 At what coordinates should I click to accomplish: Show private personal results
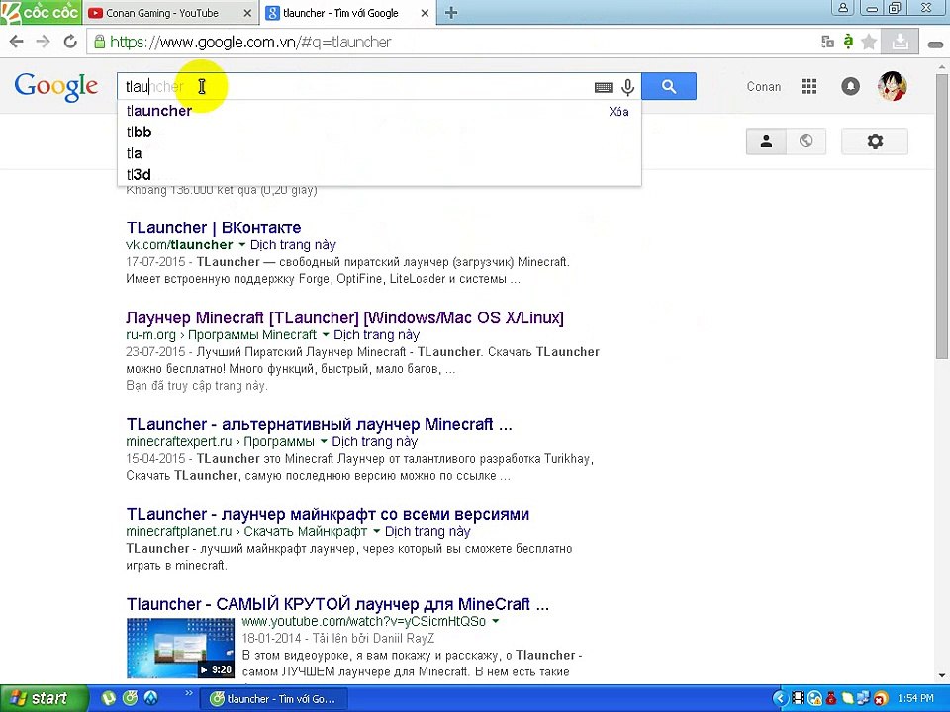click(x=766, y=141)
